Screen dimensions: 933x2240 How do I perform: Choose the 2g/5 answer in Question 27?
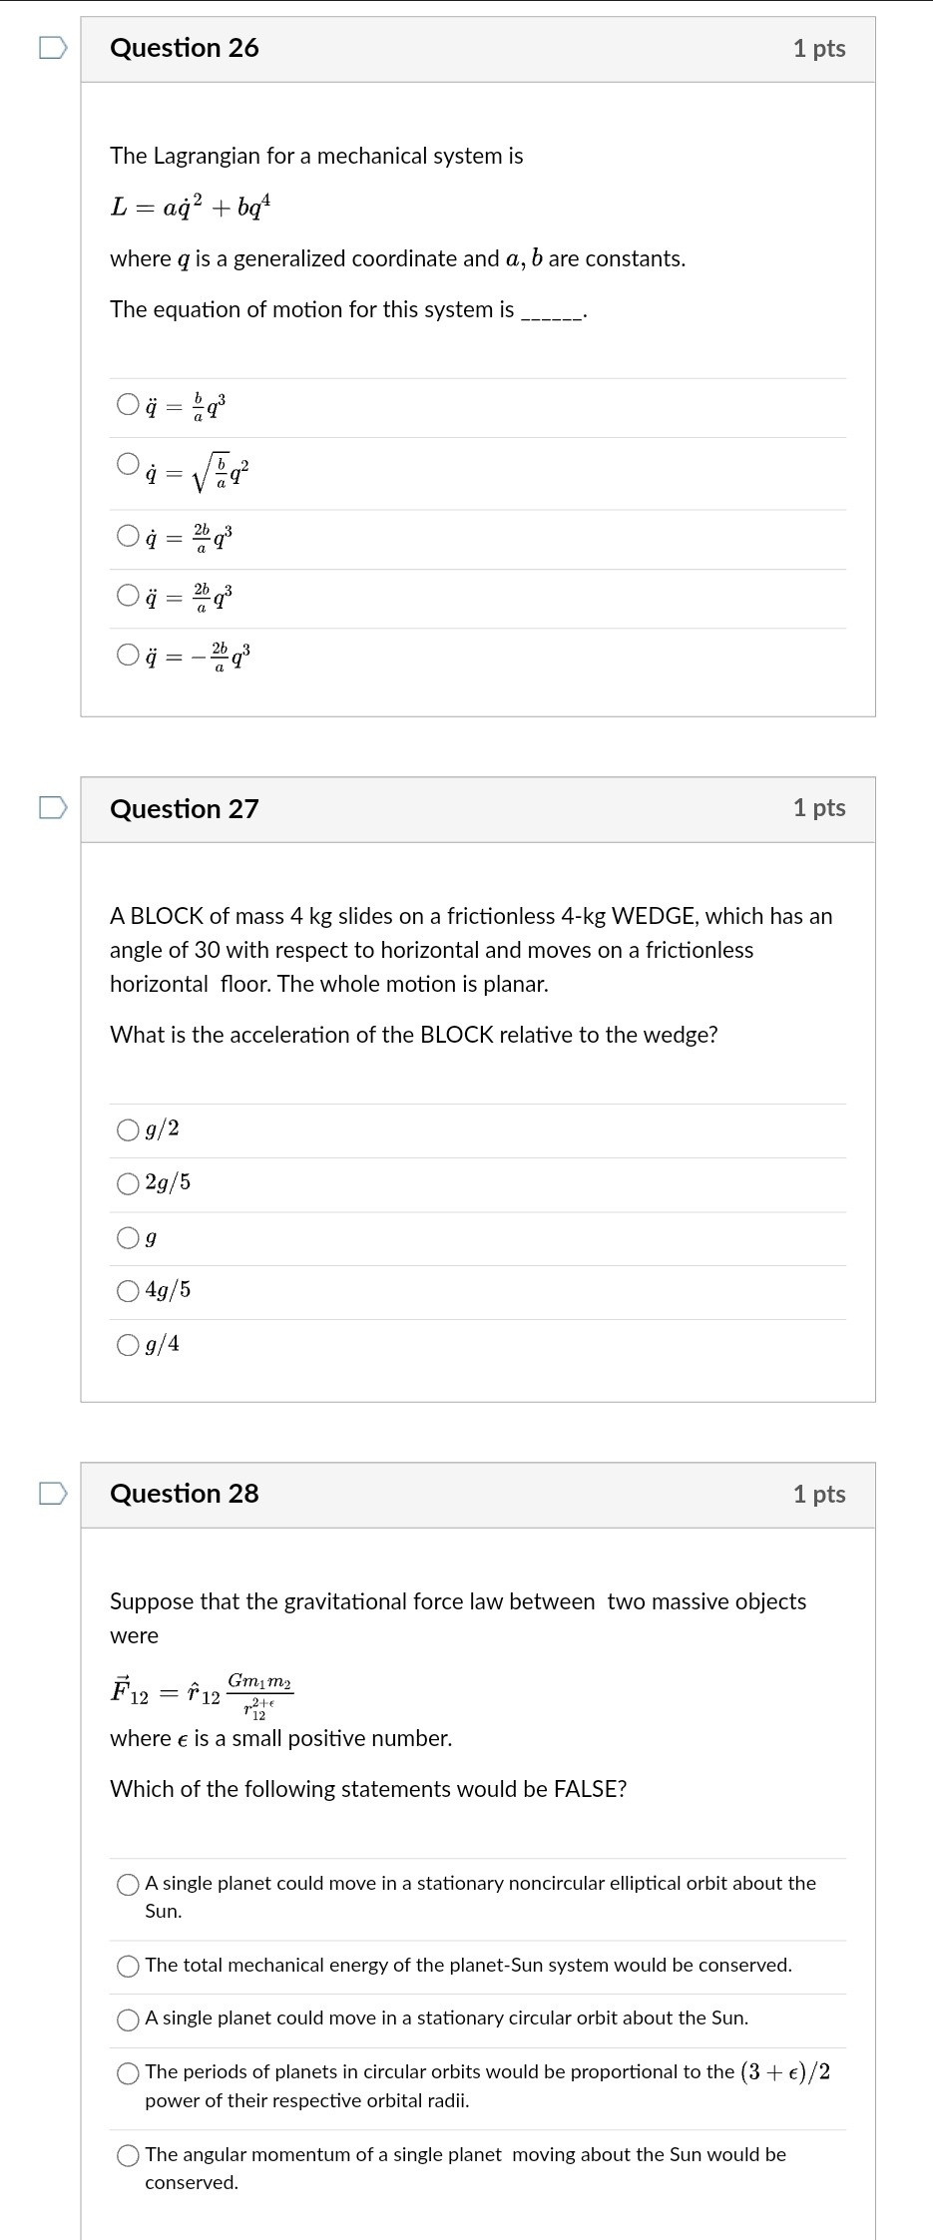[127, 1183]
